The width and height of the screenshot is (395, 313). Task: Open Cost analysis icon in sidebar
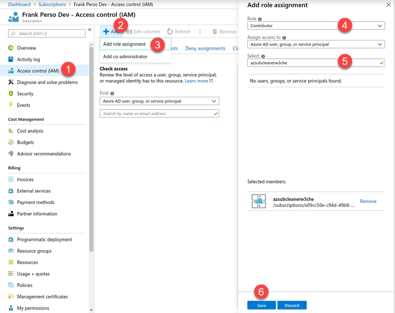click(x=11, y=131)
